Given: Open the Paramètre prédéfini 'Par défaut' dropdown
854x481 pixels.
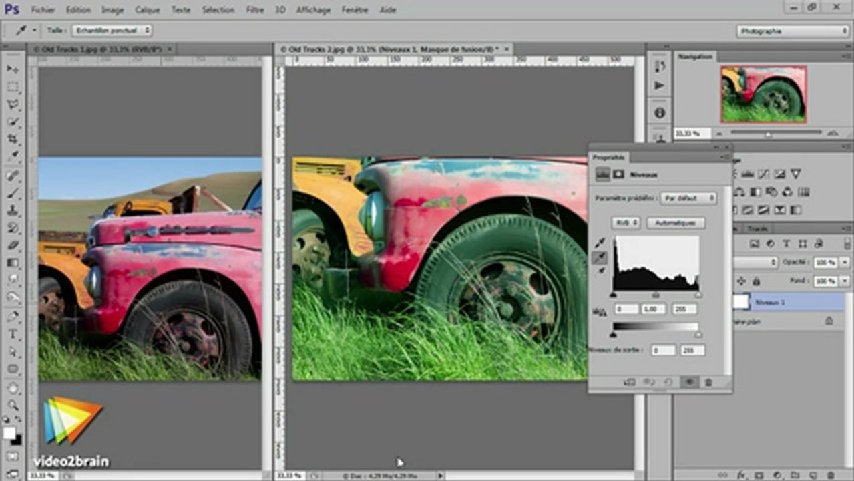Looking at the screenshot, I should point(688,198).
